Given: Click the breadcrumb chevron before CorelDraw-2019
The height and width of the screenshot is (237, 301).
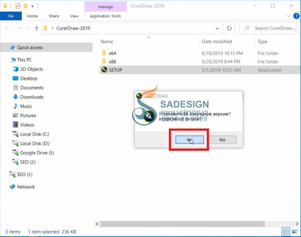Looking at the screenshot, I should pos(52,28).
